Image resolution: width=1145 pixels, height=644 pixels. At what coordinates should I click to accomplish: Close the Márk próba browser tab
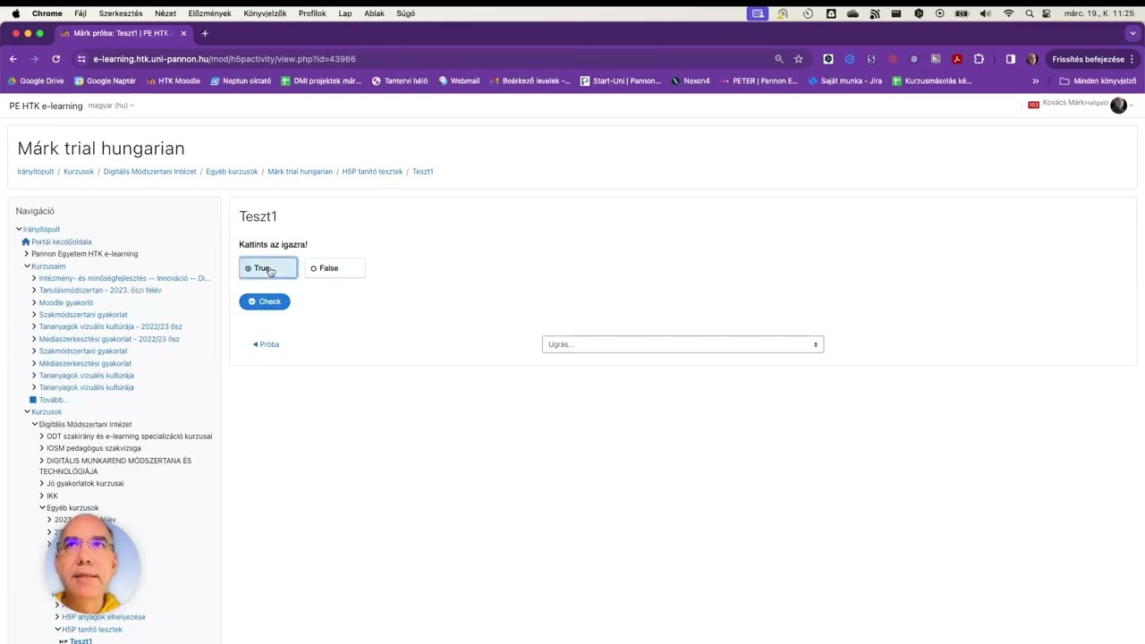[x=183, y=33]
